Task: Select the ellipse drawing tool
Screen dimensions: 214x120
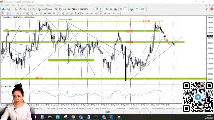Action: (x=50, y=13)
